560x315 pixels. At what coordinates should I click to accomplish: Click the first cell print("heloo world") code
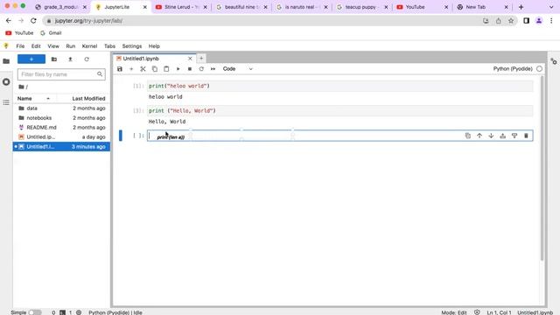tap(178, 86)
